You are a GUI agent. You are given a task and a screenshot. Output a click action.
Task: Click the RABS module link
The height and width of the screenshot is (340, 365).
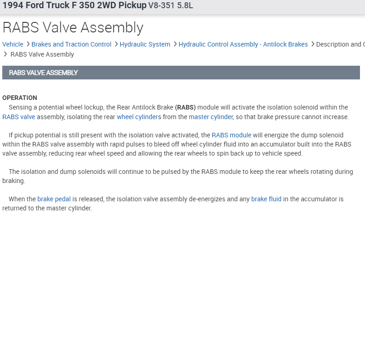(x=231, y=135)
